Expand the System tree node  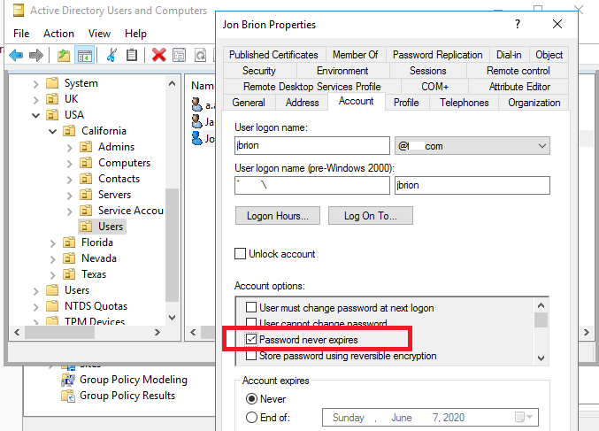36,84
